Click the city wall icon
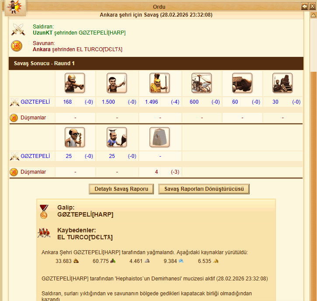The image size is (317, 301). pyautogui.click(x=160, y=137)
